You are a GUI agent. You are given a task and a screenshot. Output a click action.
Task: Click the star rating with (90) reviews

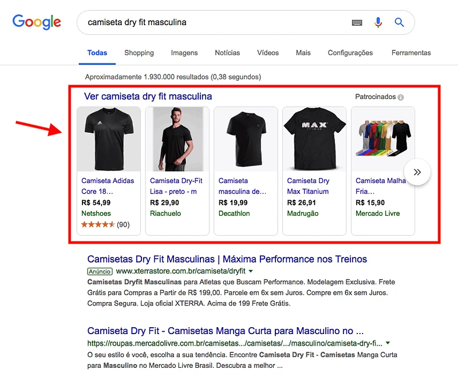tap(105, 224)
